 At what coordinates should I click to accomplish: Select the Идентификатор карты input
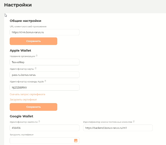[44, 75]
